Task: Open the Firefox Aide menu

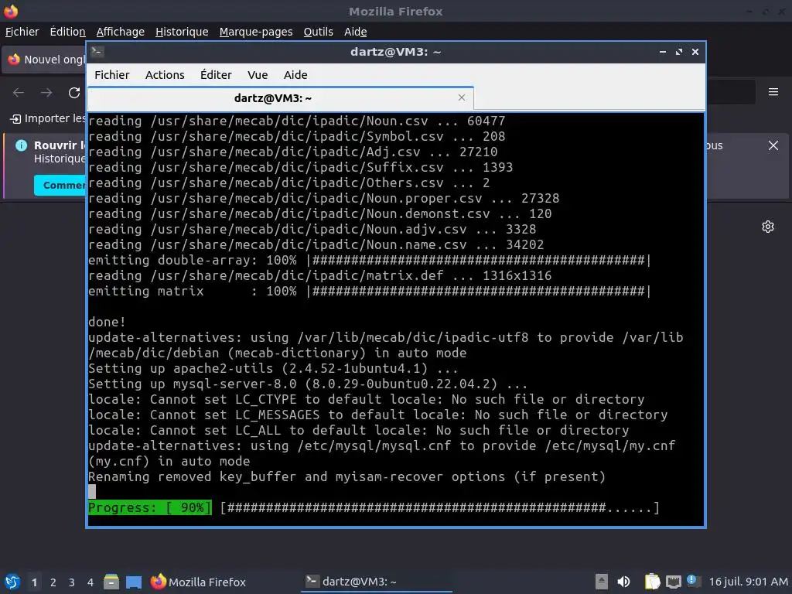Action: (x=356, y=32)
